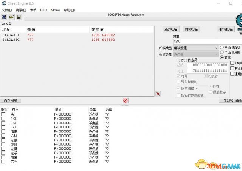Activate the 头 entry checkbox

pos(3,114)
